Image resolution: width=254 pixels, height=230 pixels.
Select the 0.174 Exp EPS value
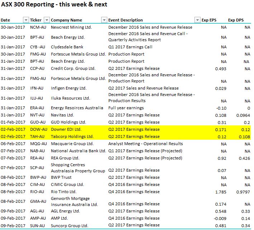point(221,204)
